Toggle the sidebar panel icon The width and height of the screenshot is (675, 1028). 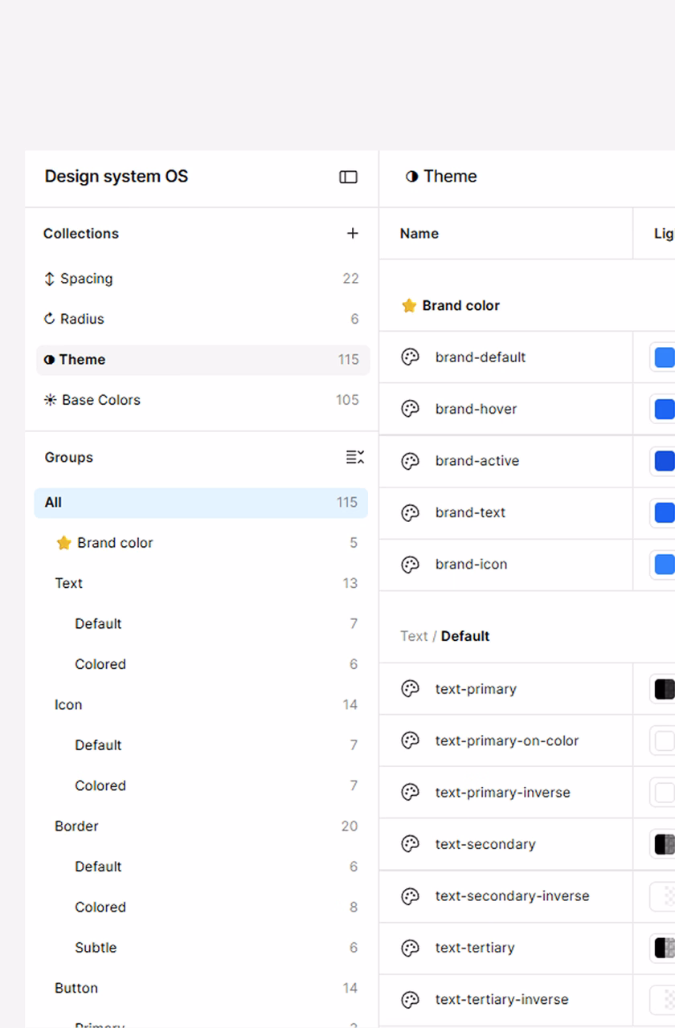(348, 177)
